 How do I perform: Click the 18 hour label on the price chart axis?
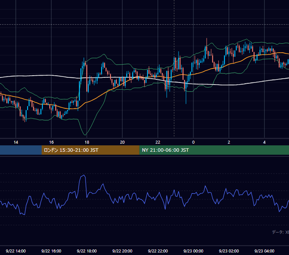pos(87,142)
